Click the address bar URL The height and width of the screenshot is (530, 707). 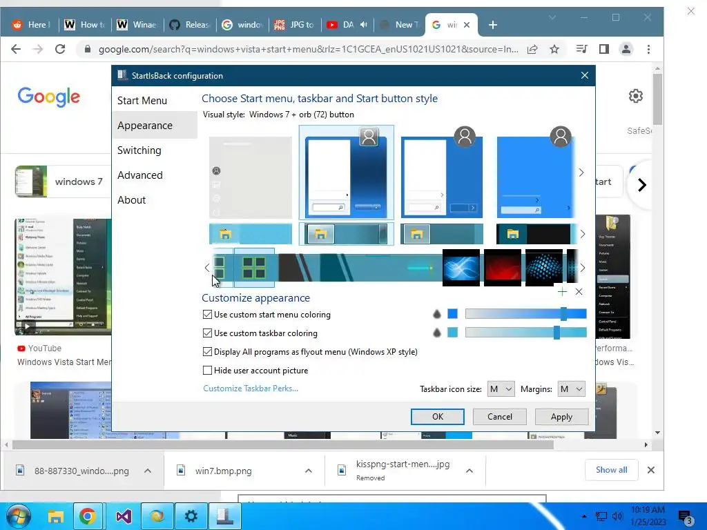tap(308, 49)
